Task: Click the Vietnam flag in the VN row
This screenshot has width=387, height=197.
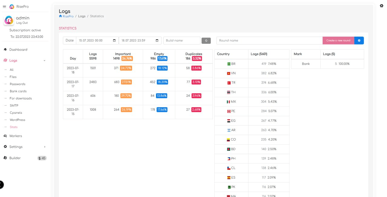Action: point(229,73)
